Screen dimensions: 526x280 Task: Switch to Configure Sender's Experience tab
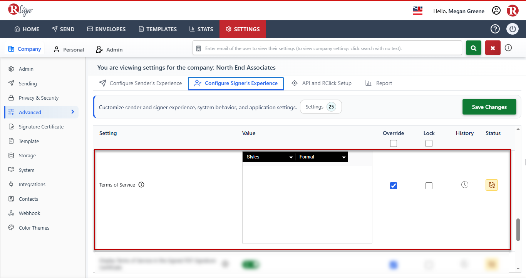click(x=141, y=83)
